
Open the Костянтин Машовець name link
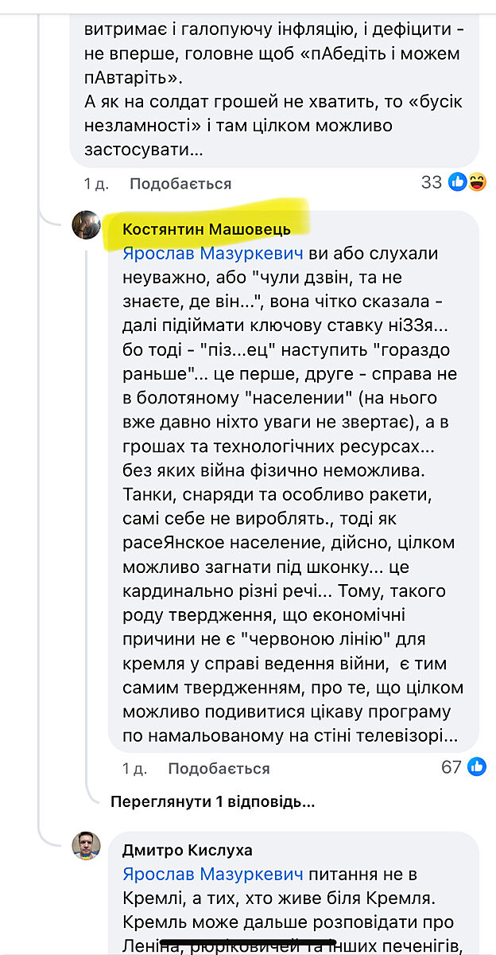click(207, 229)
